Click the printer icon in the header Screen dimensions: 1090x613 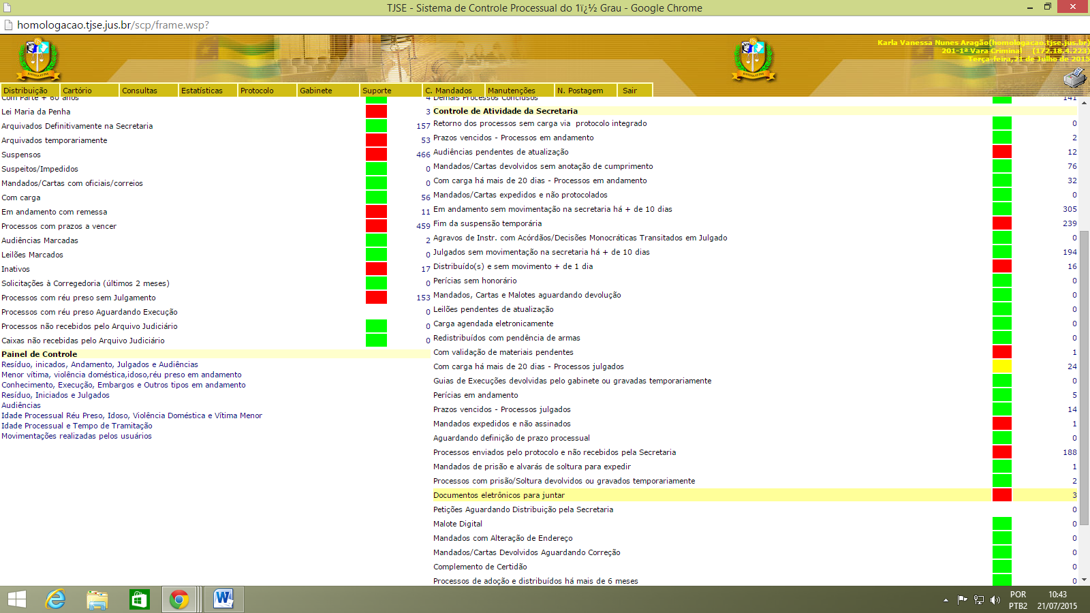[1075, 79]
